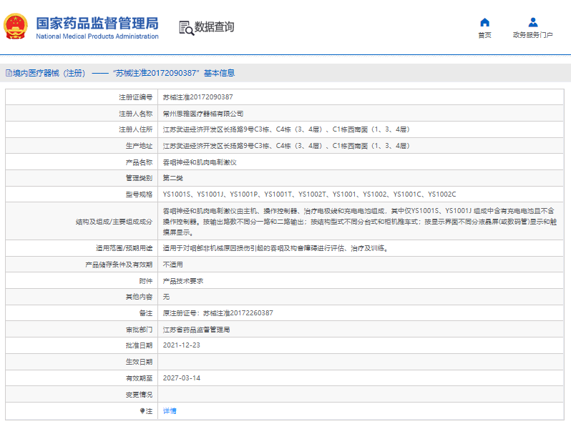Select the 首页 navigation label

484,35
